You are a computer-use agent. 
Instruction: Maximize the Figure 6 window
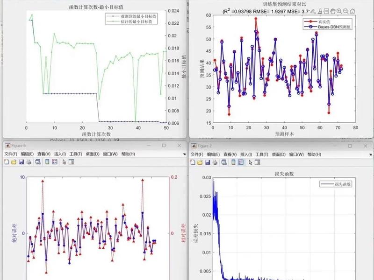164,145
